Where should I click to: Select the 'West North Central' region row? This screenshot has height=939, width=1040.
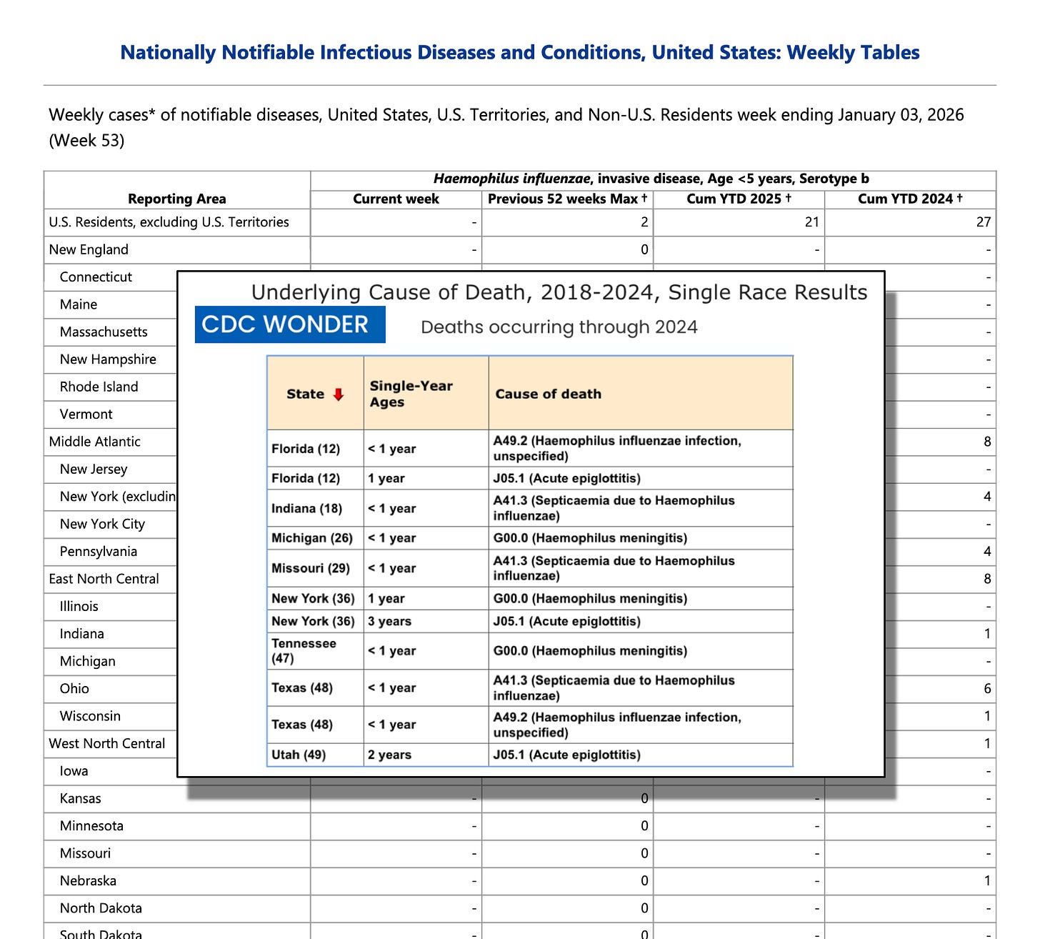[107, 743]
